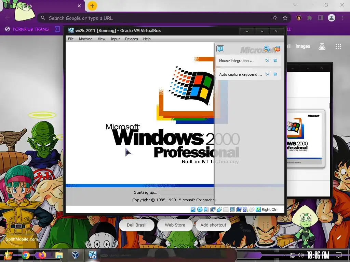This screenshot has height=262, width=350.
Task: Click the dismiss all notifications icon
Action: tap(277, 48)
